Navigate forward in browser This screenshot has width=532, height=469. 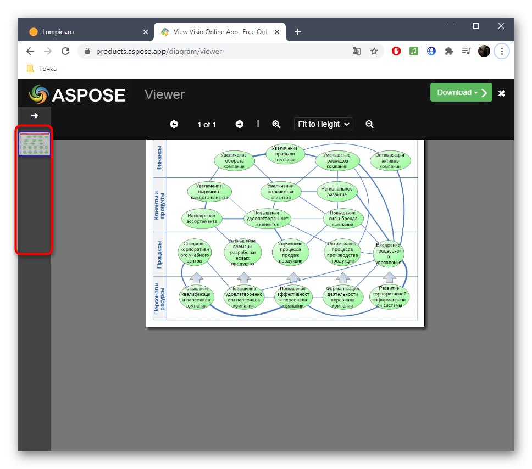point(48,51)
